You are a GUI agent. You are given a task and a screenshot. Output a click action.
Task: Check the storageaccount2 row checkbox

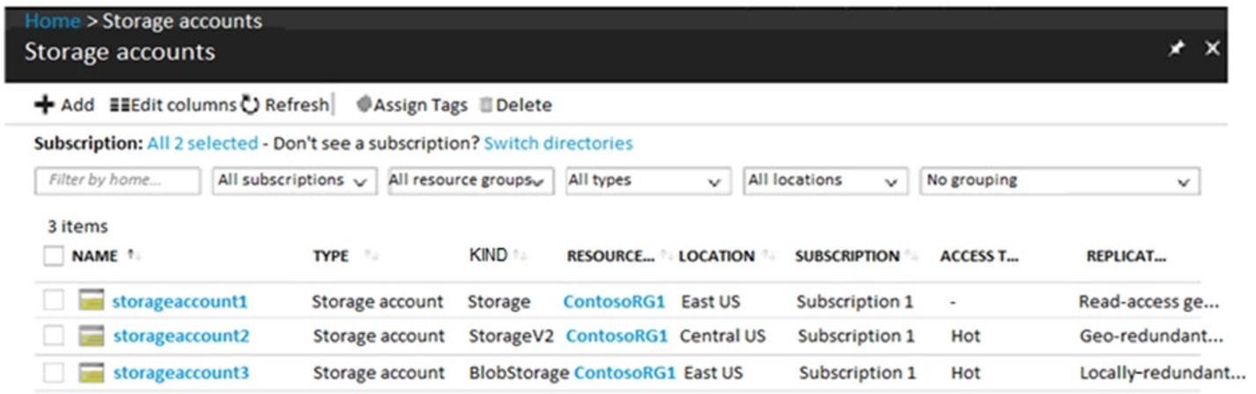click(54, 336)
